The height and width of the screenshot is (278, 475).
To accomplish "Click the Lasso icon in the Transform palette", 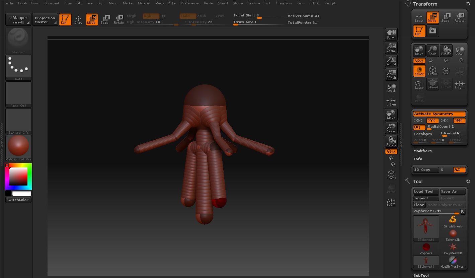I will 419,84.
